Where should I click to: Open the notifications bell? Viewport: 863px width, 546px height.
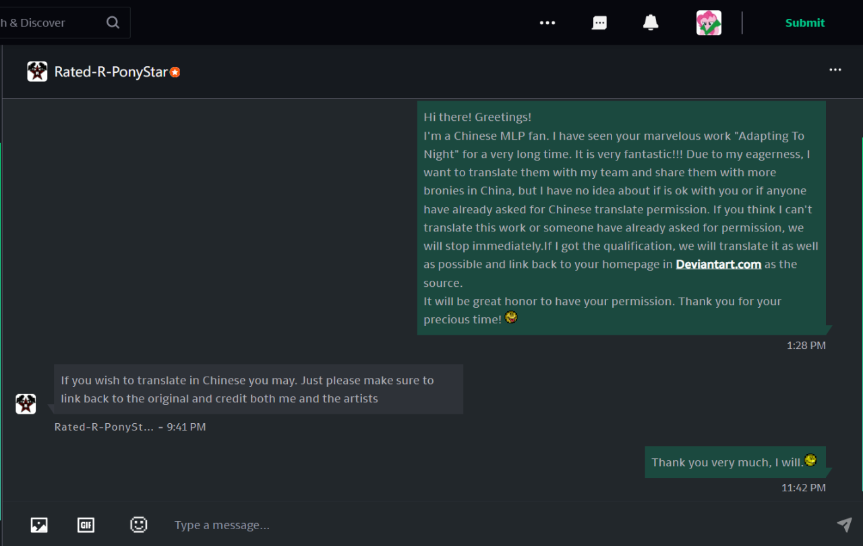tap(651, 23)
